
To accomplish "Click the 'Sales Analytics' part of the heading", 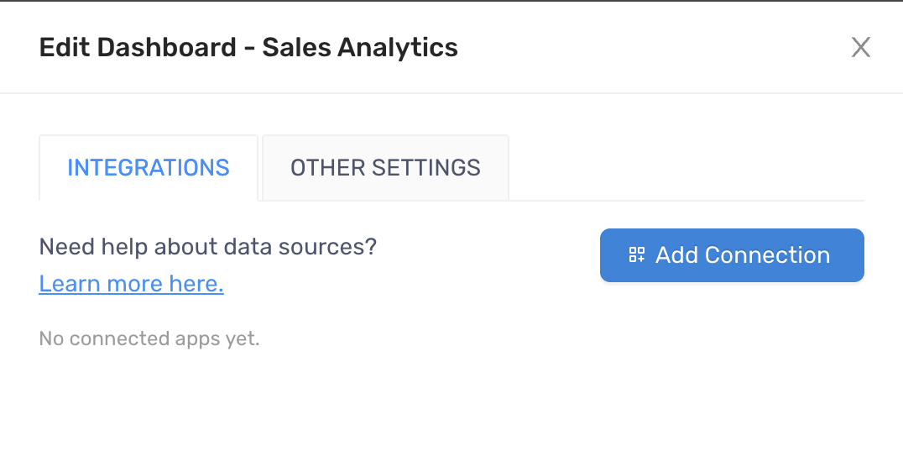I will 360,47.
